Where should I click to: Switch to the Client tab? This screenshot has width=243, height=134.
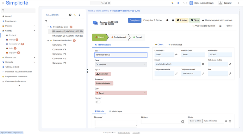pos(159,44)
